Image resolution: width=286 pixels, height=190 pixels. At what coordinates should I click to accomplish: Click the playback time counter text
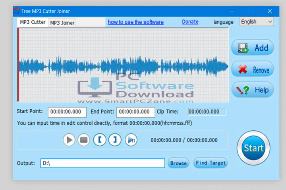tap(184, 140)
